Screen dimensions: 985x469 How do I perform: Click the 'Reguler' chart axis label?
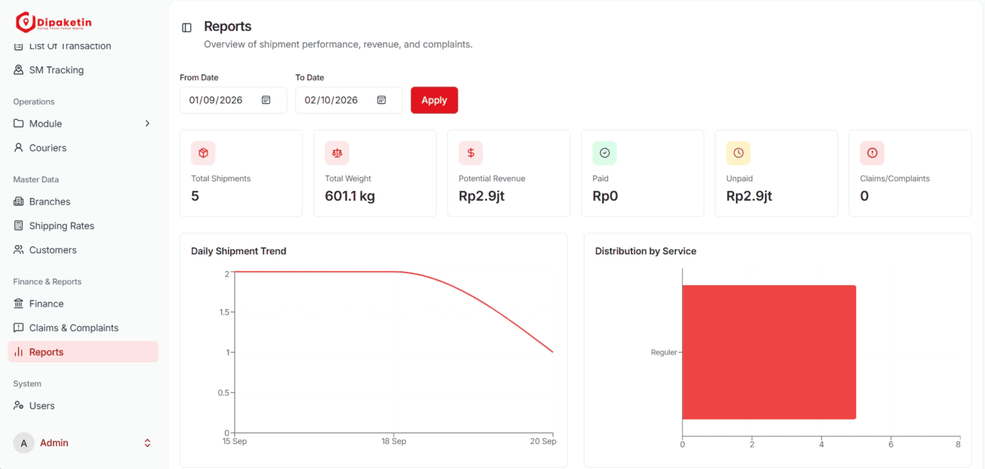pos(664,352)
